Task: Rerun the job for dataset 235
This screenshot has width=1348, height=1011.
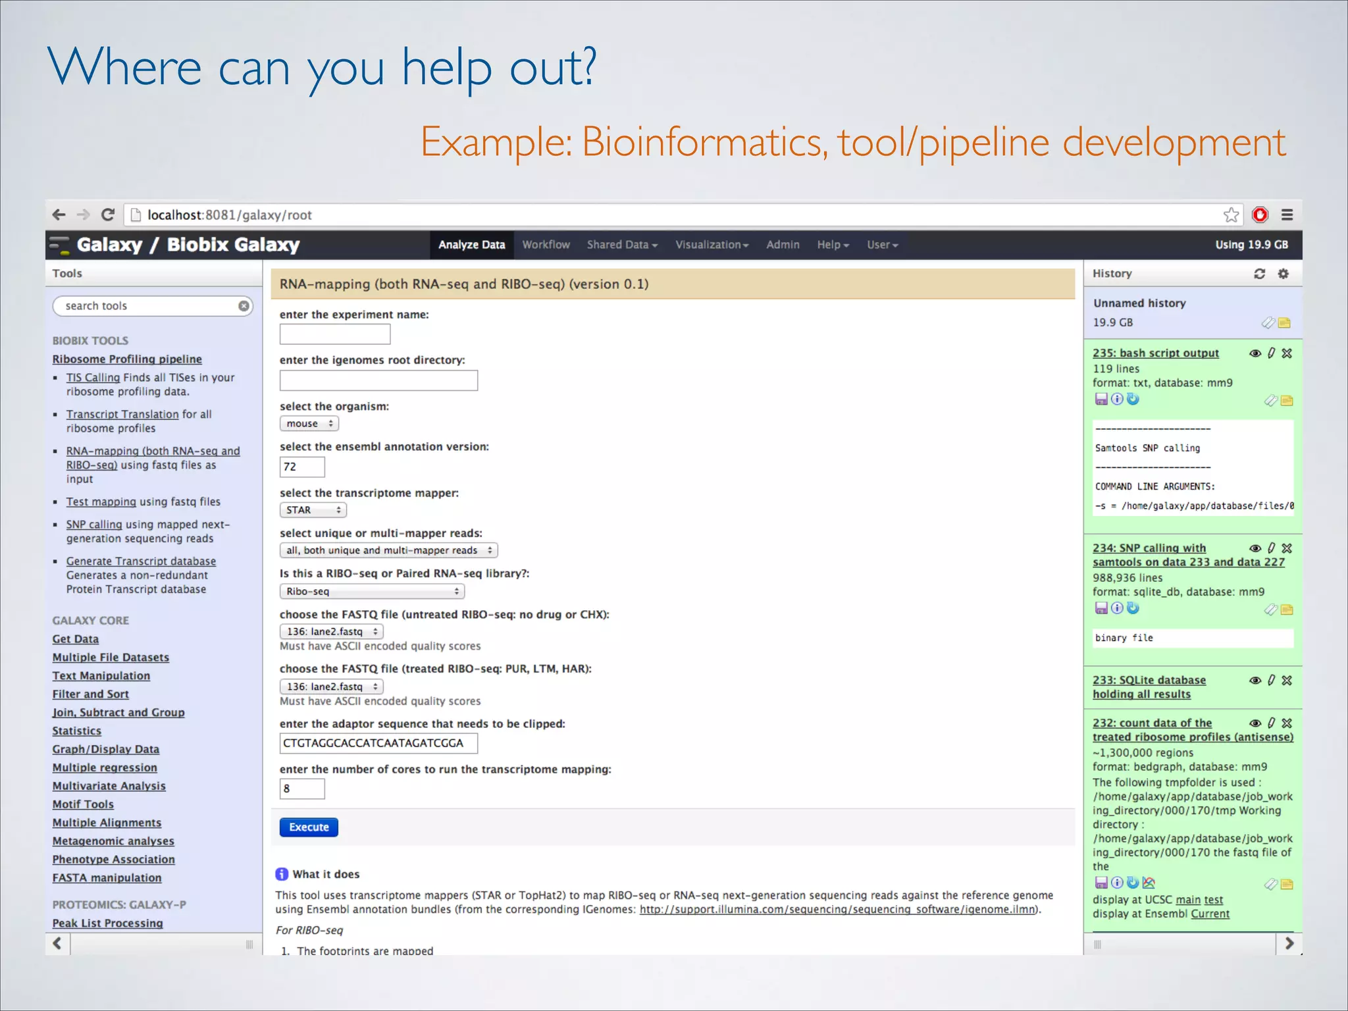Action: (1133, 399)
